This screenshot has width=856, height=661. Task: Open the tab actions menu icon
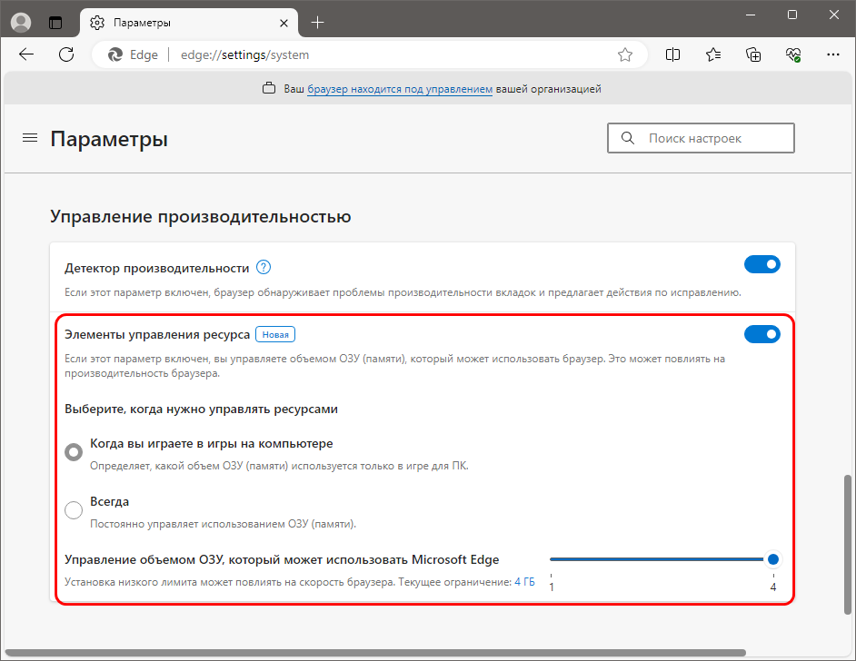point(55,23)
